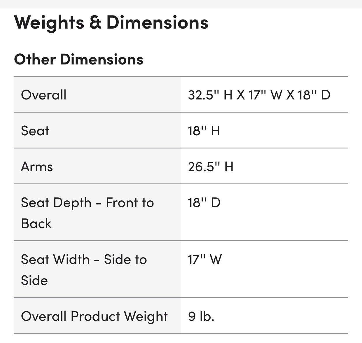362x343 pixels.
Task: Click the 9 lb. weight value
Action: [201, 316]
